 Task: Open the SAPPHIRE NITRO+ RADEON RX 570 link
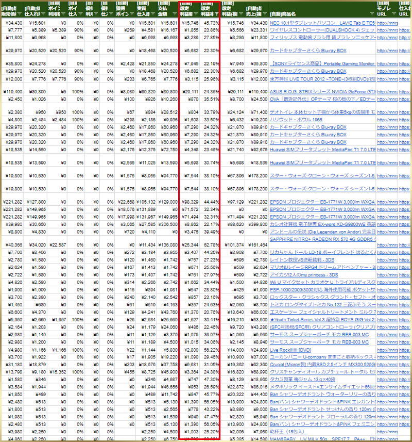pyautogui.click(x=322, y=239)
